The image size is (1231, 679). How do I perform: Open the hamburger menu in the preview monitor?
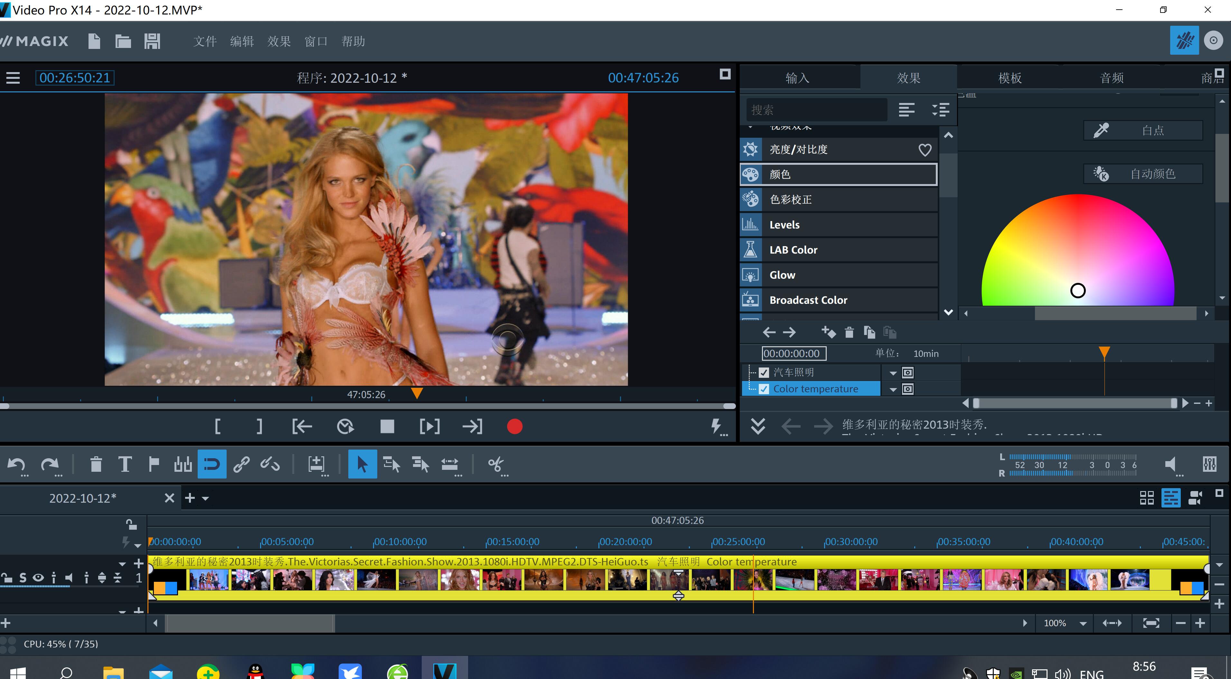coord(13,78)
